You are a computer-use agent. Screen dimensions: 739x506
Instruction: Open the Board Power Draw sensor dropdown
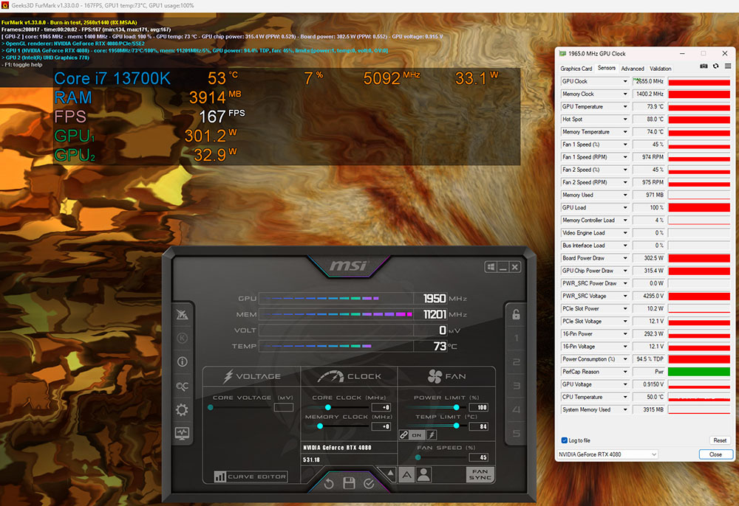(625, 258)
